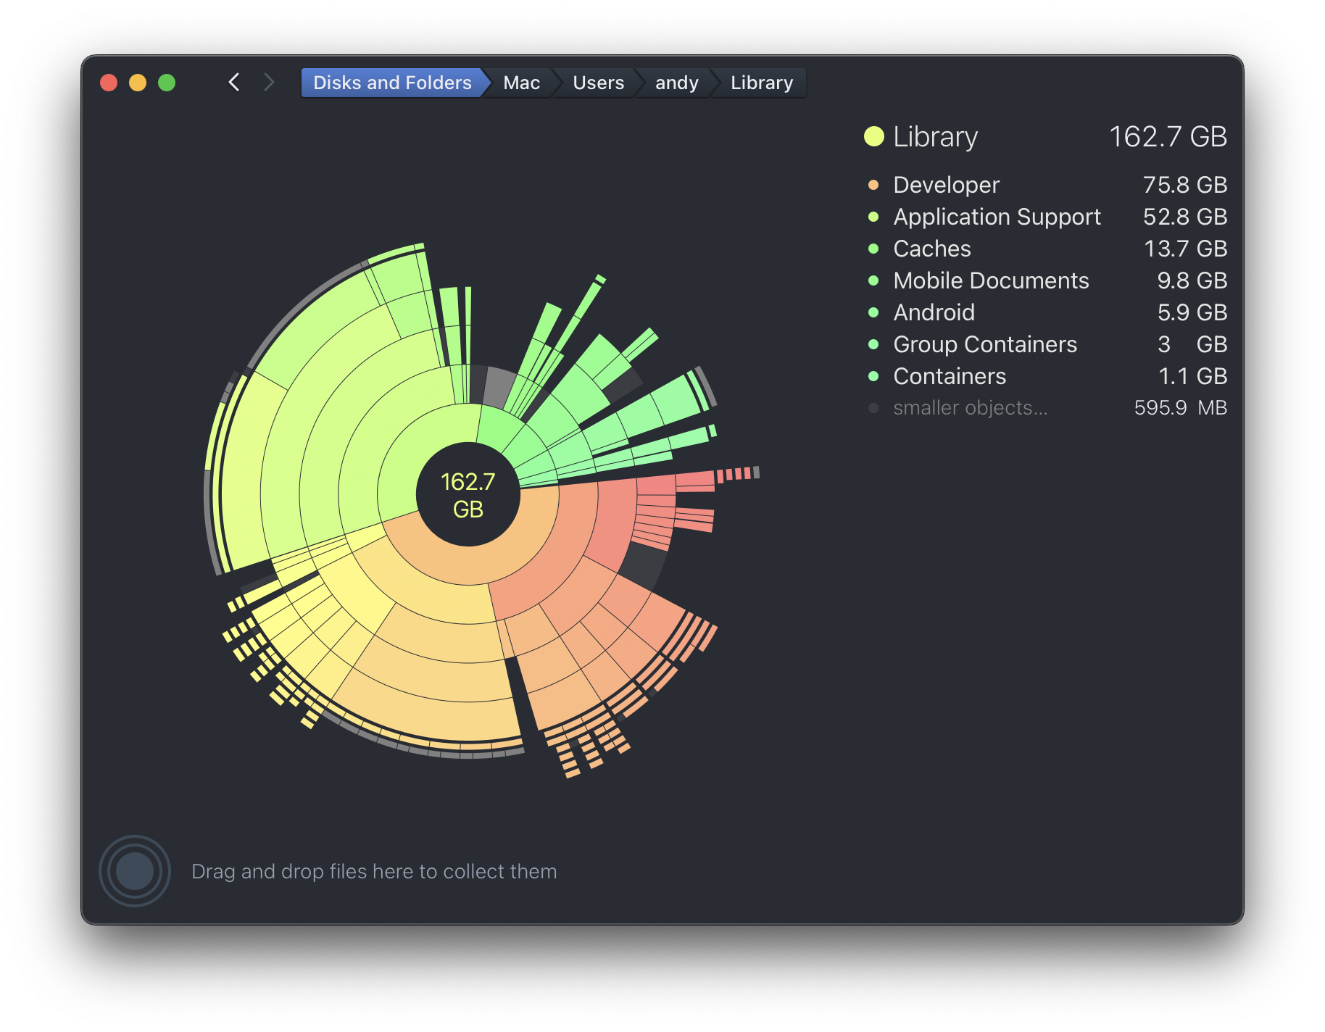This screenshot has width=1325, height=1032.
Task: Click the yellow Library dot in the header
Action: (874, 136)
